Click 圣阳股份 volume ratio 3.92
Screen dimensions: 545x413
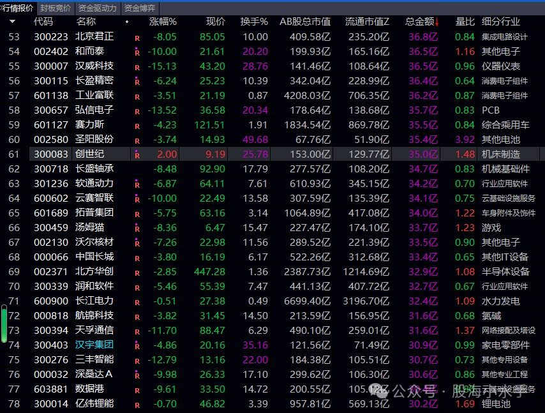coord(465,139)
